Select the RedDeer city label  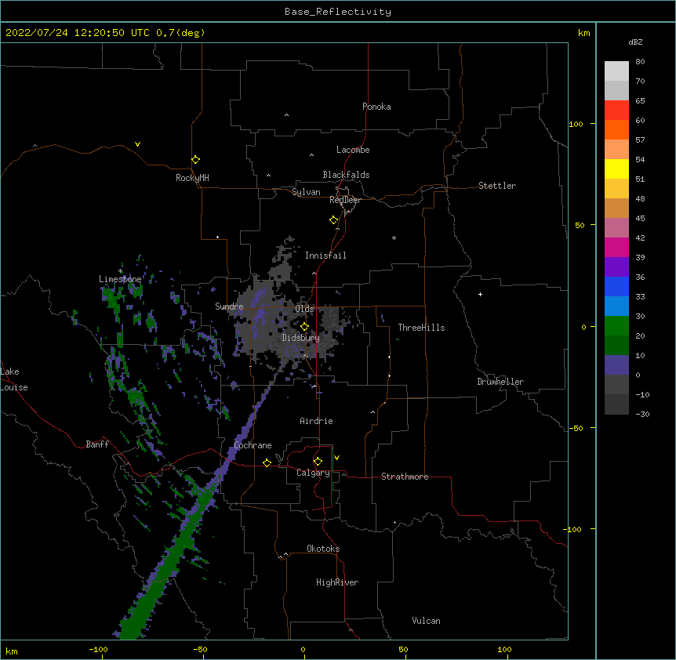[345, 200]
